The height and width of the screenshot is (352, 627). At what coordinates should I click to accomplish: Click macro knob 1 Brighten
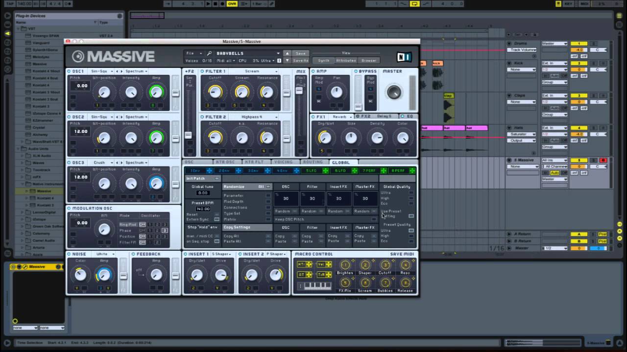pyautogui.click(x=345, y=265)
